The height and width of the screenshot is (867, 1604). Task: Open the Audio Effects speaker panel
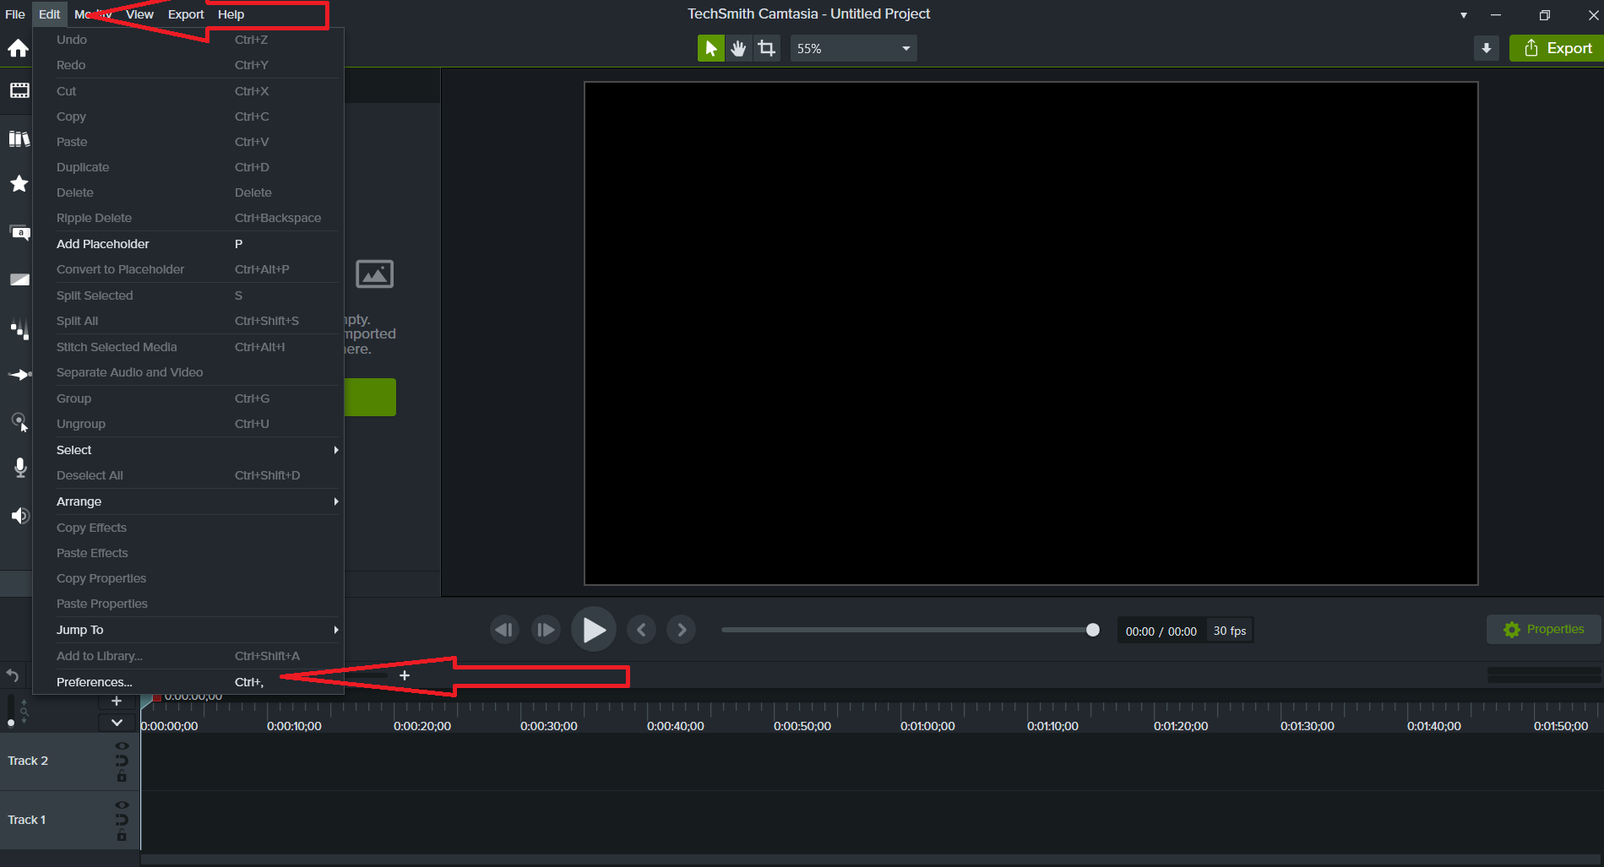20,515
